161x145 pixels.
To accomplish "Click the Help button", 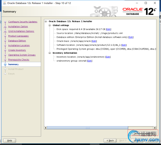I will 10,140.
